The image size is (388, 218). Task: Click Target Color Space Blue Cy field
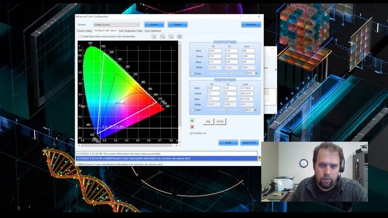pos(230,99)
